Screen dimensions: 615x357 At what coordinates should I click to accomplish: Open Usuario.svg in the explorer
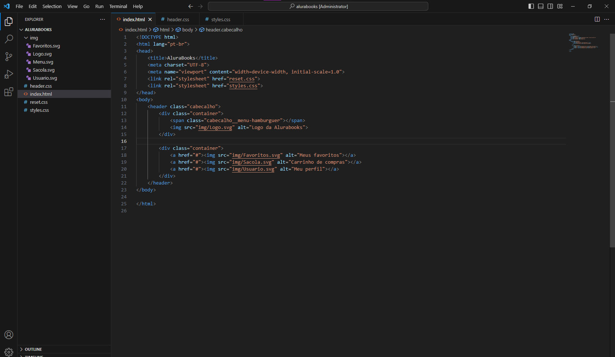tap(64, 78)
